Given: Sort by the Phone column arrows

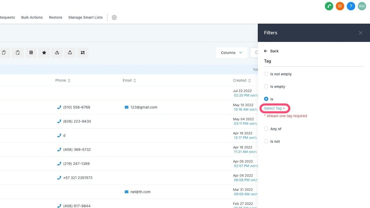Looking at the screenshot, I should tap(69, 81).
